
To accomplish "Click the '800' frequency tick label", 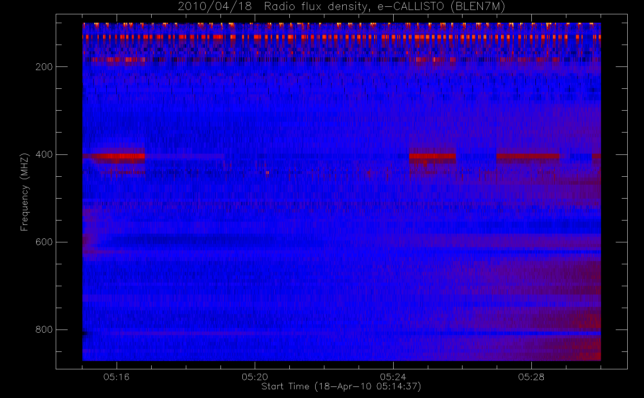I will (x=44, y=330).
